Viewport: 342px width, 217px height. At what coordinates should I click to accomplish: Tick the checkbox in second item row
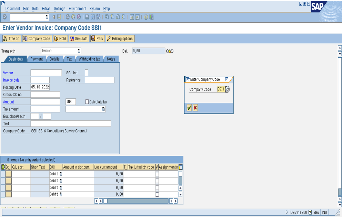pyautogui.click(x=157, y=181)
